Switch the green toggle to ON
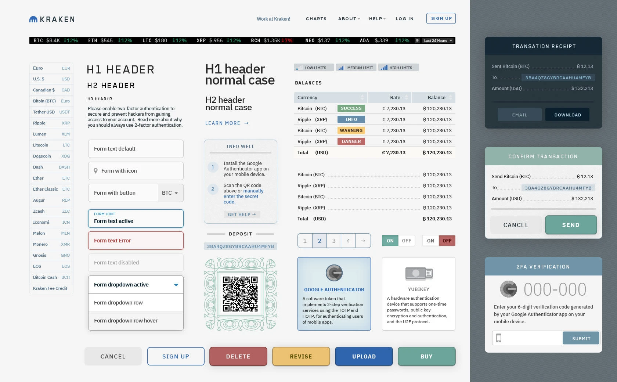This screenshot has height=382, width=617. coord(390,241)
